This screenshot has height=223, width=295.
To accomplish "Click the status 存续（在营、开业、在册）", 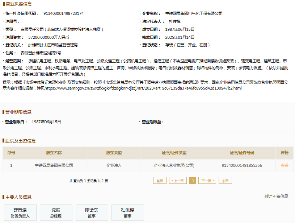I will (188, 45).
